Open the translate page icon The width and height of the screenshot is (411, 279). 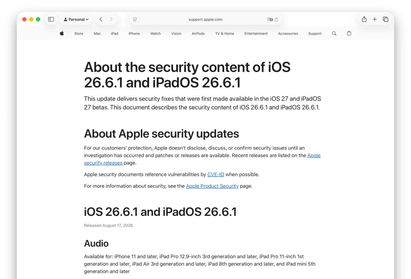pos(270,19)
